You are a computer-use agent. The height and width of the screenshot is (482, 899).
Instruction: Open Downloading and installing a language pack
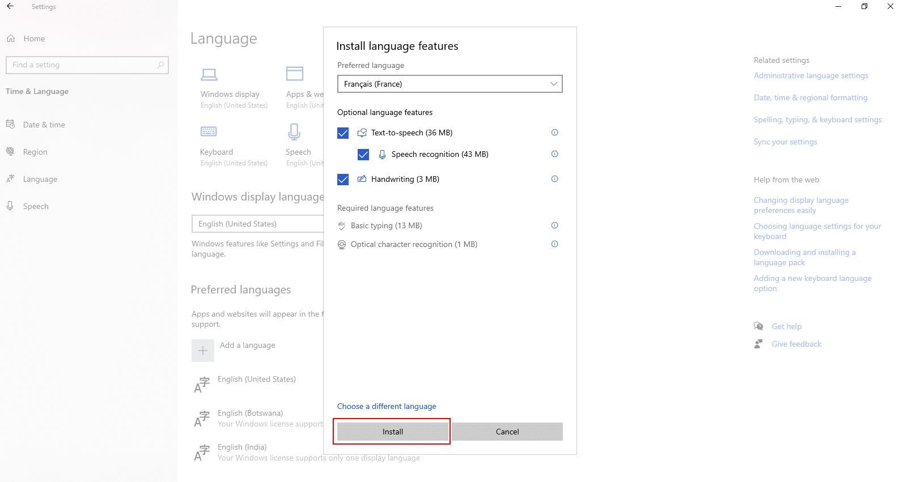point(805,257)
